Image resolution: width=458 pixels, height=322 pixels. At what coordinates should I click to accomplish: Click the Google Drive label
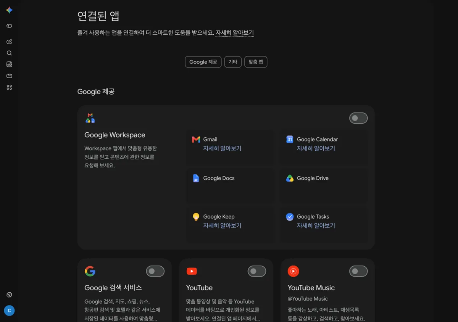click(313, 178)
